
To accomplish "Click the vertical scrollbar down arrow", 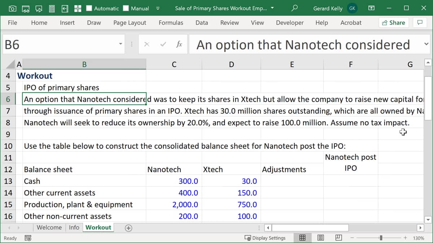I will 428,220.
